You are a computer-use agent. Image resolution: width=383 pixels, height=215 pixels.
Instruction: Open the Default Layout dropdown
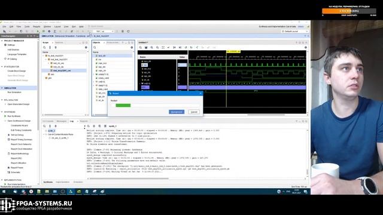click(x=294, y=32)
